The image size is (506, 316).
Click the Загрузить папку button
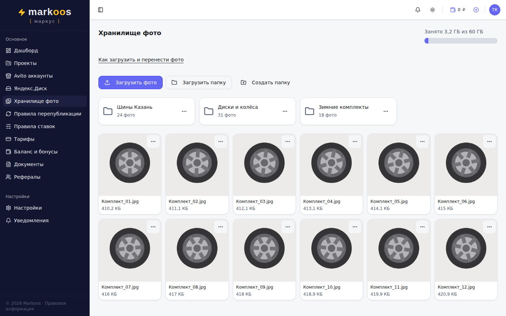pos(199,83)
